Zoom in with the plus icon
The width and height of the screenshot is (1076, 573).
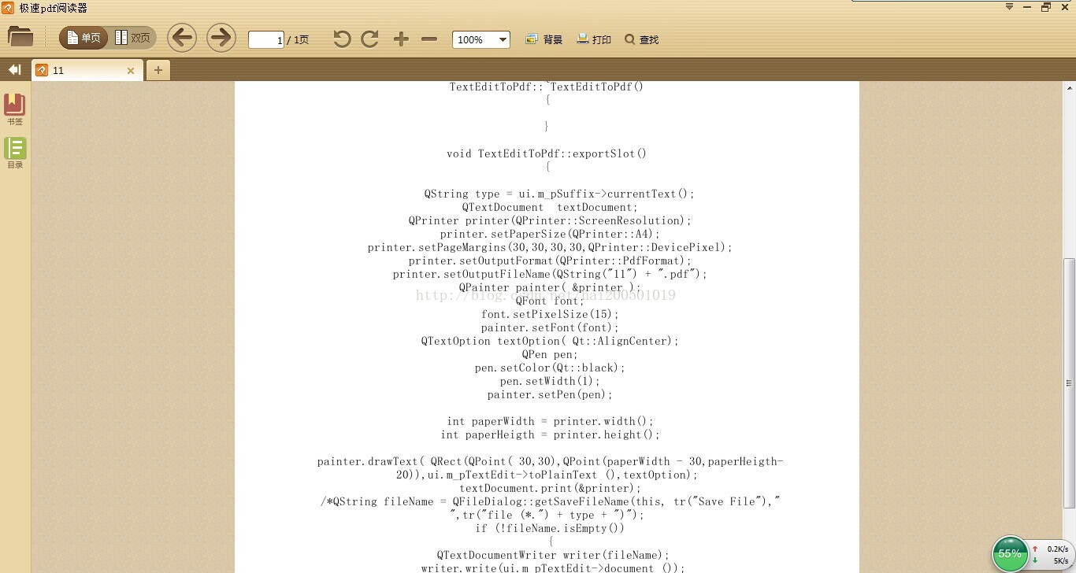pyautogui.click(x=401, y=39)
